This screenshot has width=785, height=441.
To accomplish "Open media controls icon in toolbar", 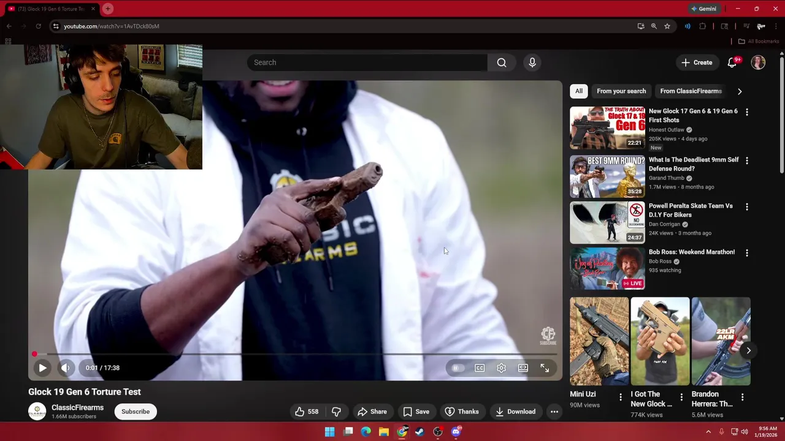I will 746,26.
